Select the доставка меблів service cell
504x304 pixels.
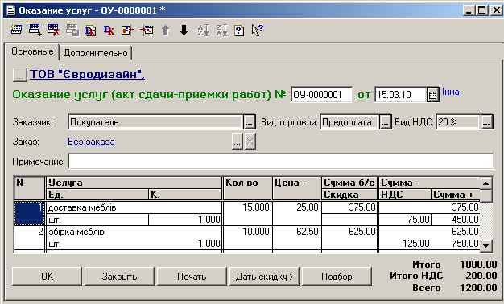pos(134,207)
